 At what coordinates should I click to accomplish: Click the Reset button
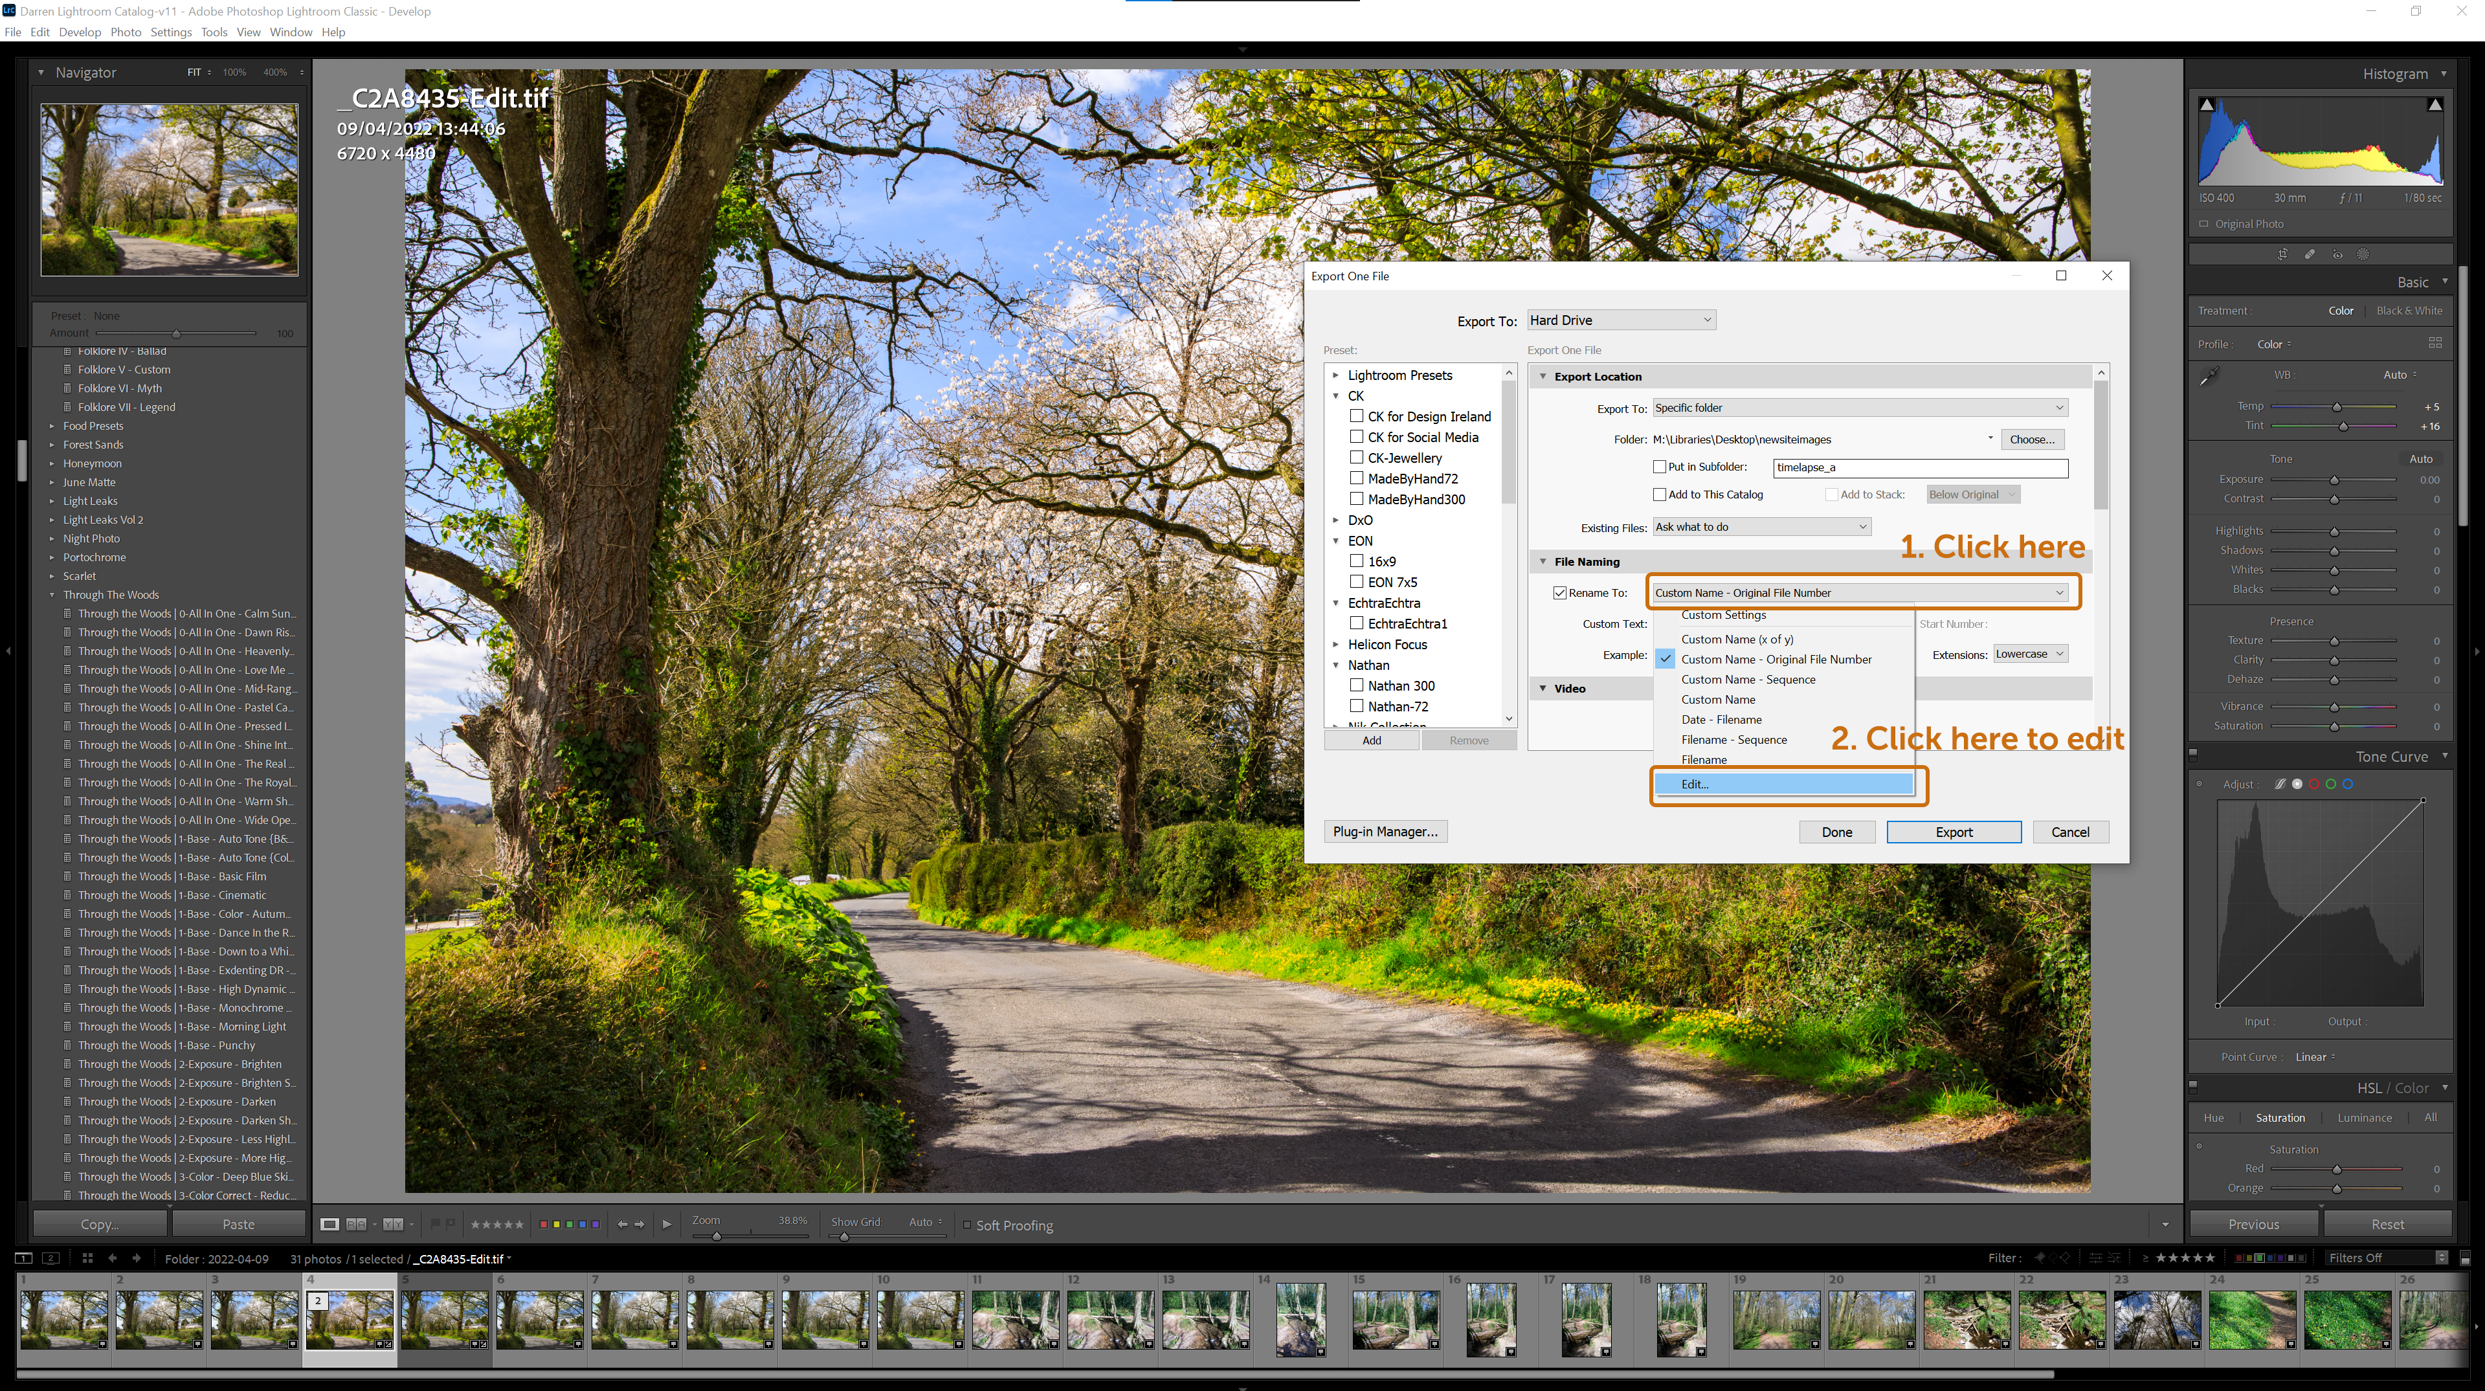pyautogui.click(x=2387, y=1224)
